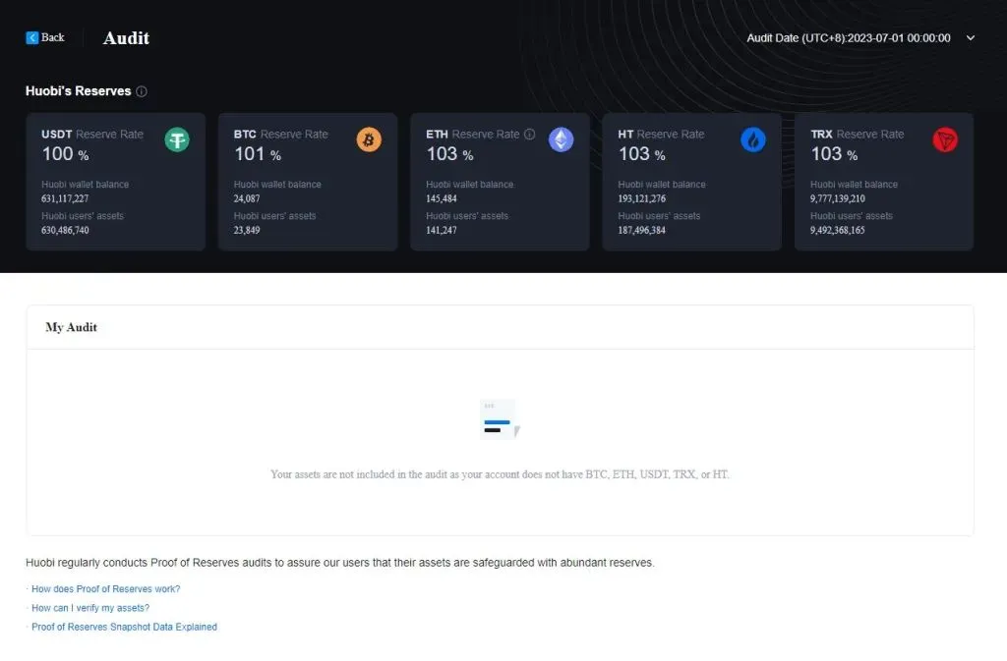This screenshot has width=1007, height=661.
Task: Open How can I verify my assets link
Action: click(x=90, y=608)
